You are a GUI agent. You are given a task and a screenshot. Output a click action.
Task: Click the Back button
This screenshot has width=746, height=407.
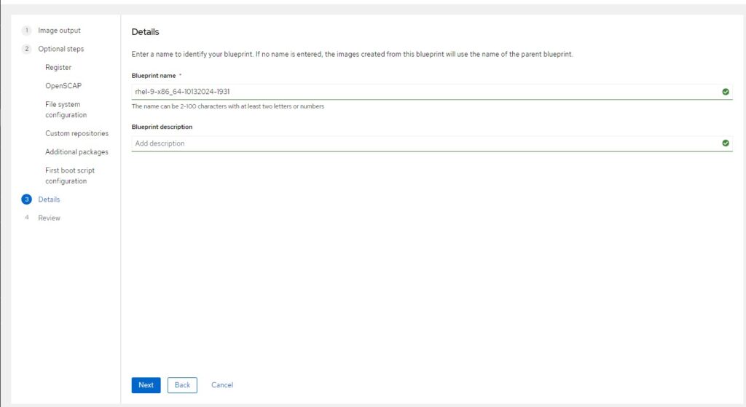[182, 385]
